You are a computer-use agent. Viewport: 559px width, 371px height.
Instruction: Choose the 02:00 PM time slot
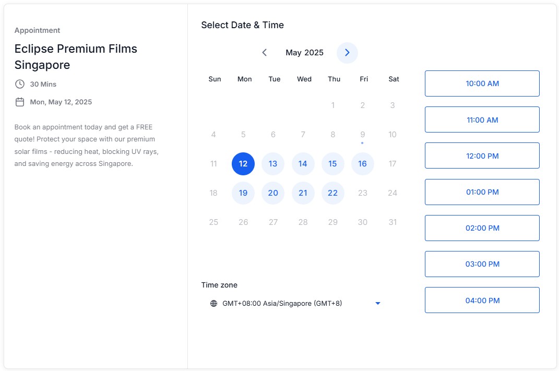pyautogui.click(x=482, y=228)
